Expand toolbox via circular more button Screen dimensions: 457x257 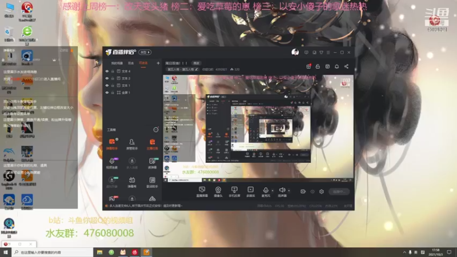156,130
